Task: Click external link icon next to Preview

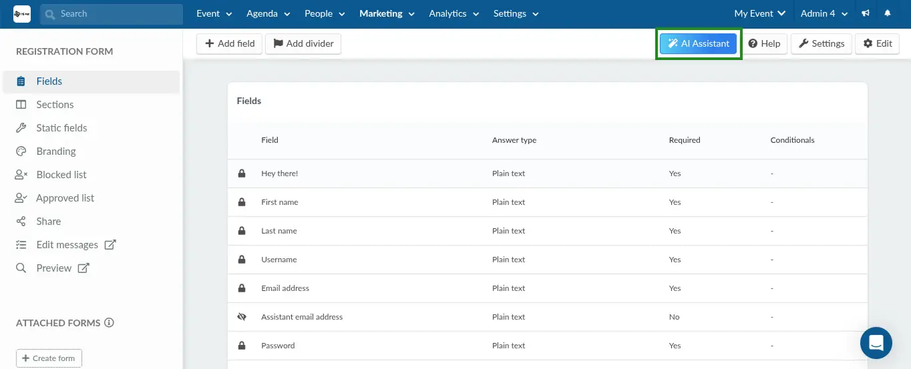Action: coord(83,268)
